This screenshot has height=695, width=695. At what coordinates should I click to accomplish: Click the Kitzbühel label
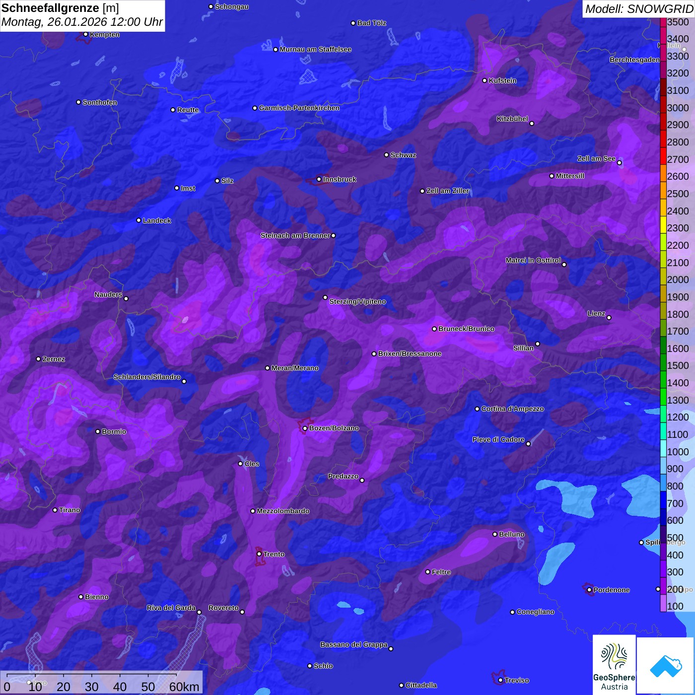[x=512, y=119]
